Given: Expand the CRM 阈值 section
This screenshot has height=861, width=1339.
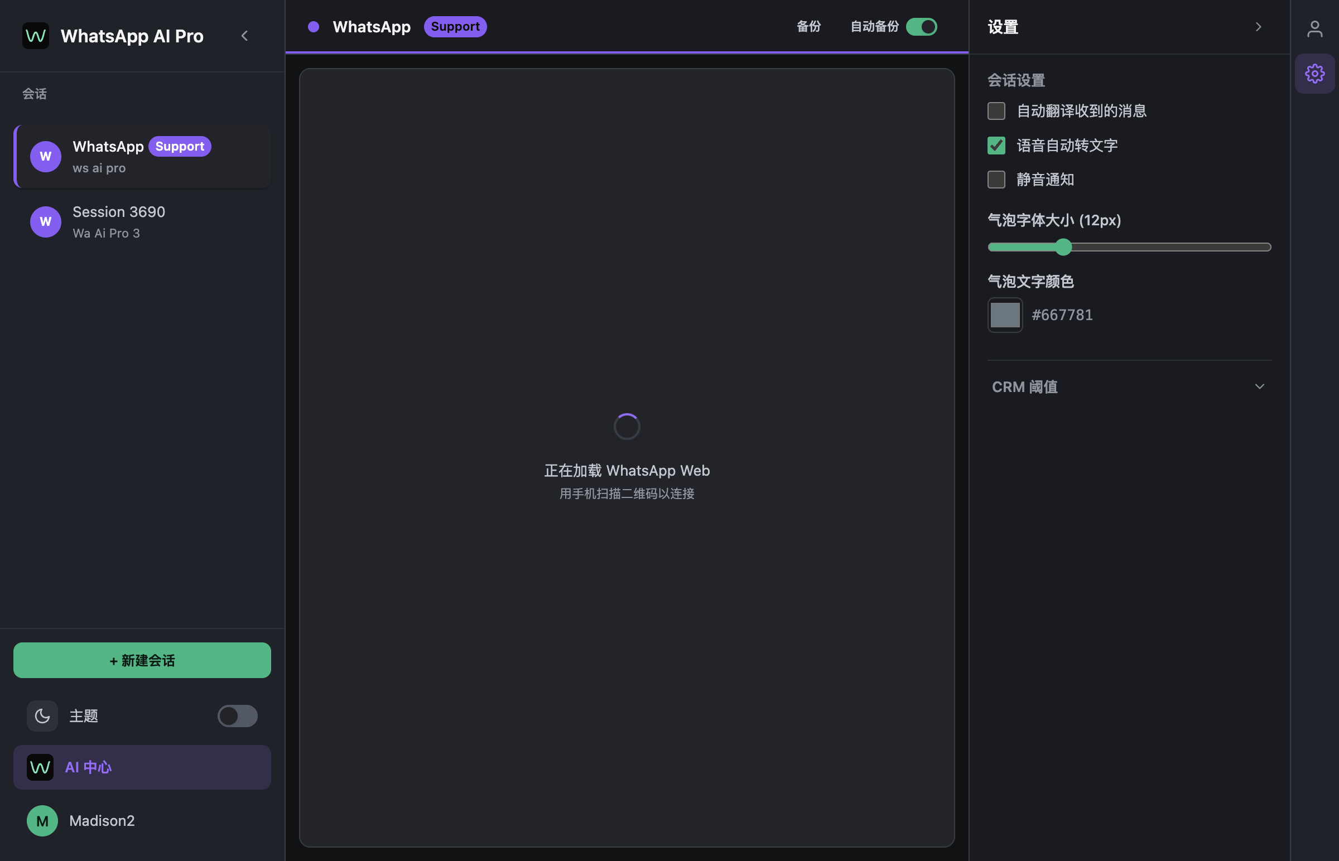Looking at the screenshot, I should (1130, 387).
